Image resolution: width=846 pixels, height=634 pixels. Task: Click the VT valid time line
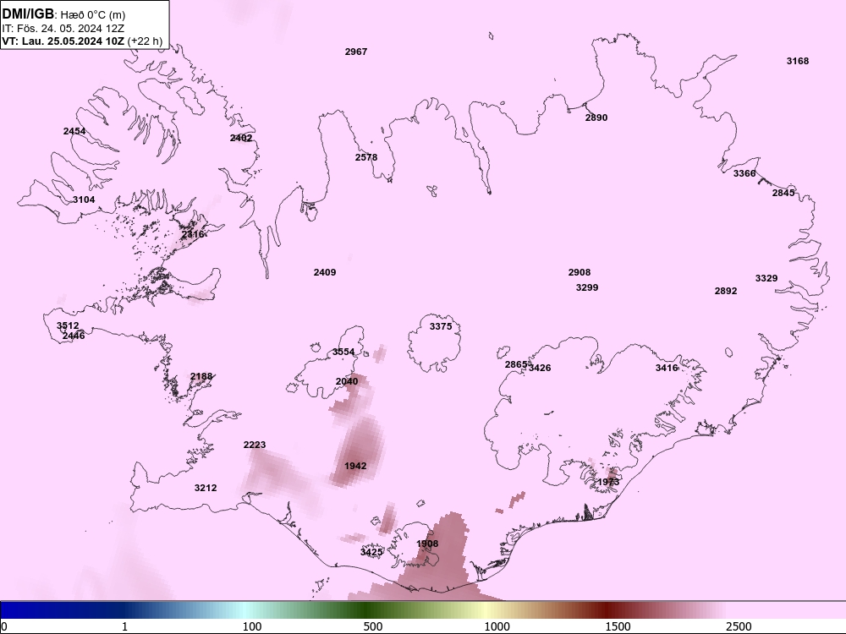[x=82, y=41]
